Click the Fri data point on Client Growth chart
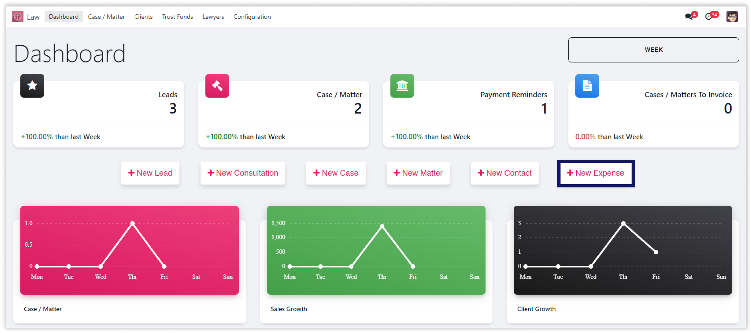Image resolution: width=751 pixels, height=333 pixels. click(656, 252)
